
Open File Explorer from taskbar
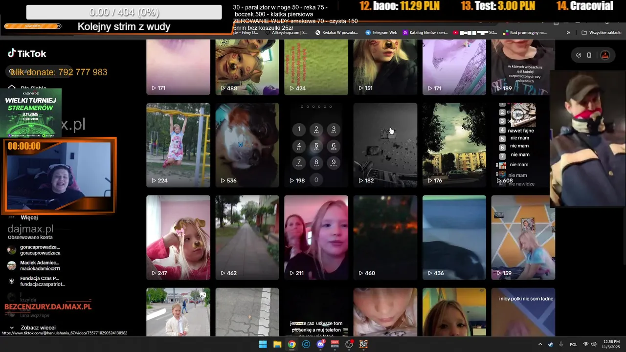(277, 344)
